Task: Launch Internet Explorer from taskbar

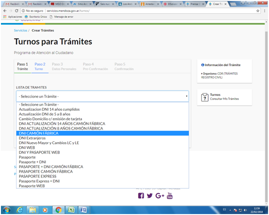Action: click(x=20, y=210)
